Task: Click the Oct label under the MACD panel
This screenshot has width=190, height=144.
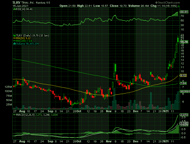Action: click(x=78, y=142)
